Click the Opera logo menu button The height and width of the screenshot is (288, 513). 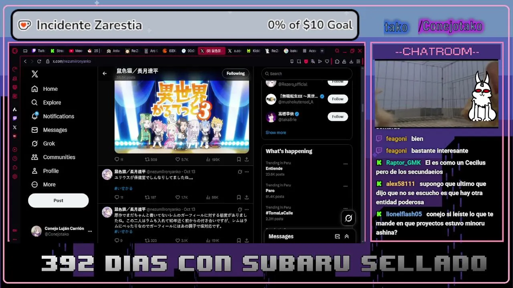[x=15, y=51]
